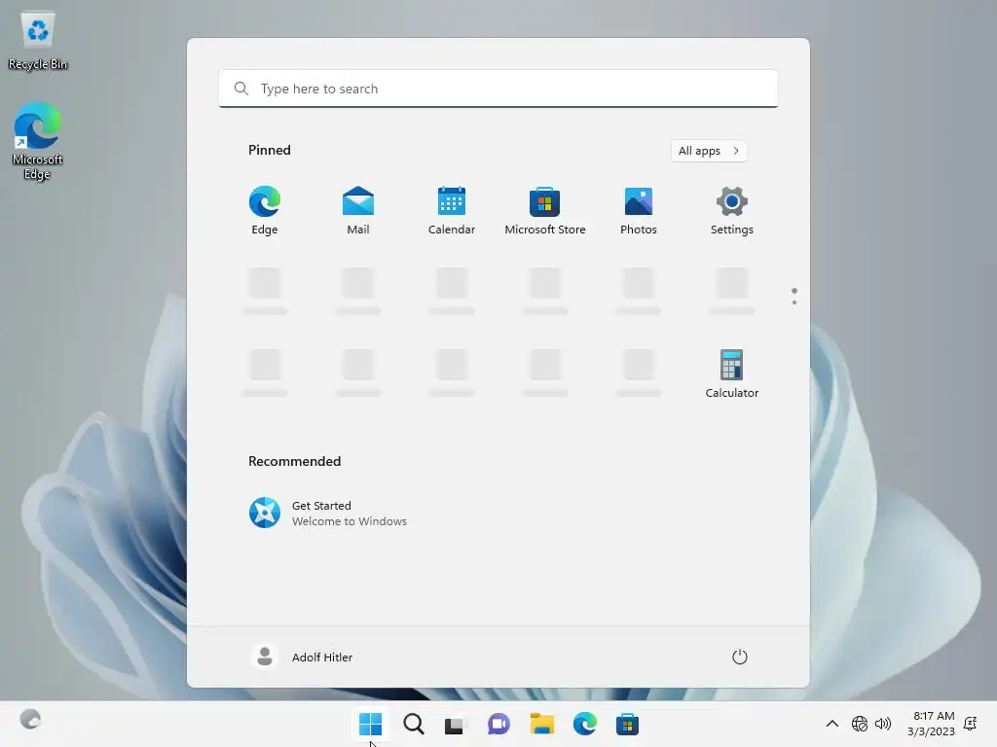
Task: Open the clock showing 8:17 AM
Action: (931, 724)
